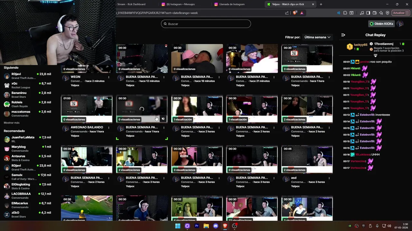Open the Brave Wallet icon
412x231 pixels.
tap(375, 13)
